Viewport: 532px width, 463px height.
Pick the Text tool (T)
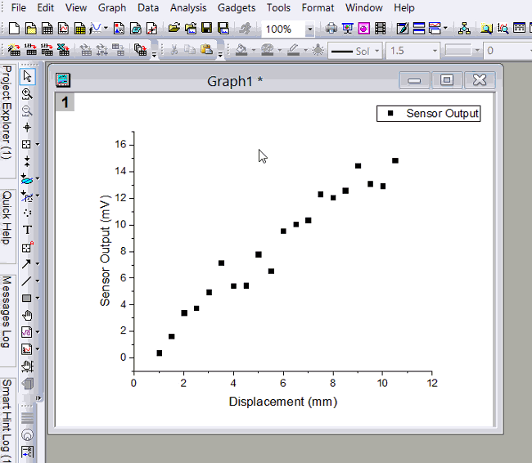[x=27, y=230]
